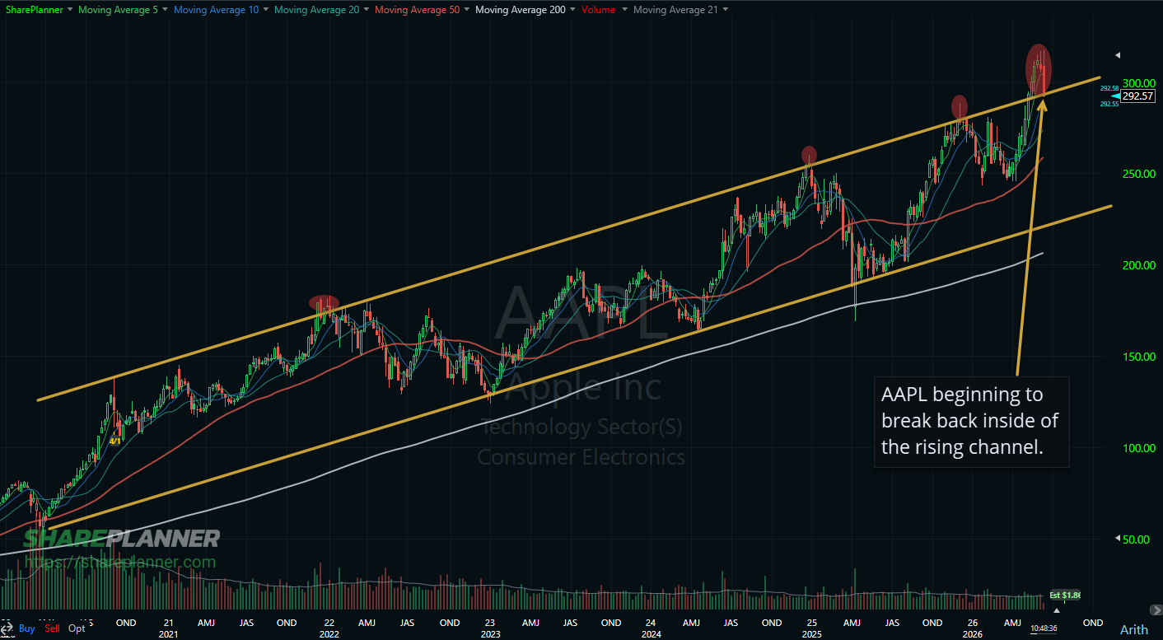Open the Moving Average 20 dropdown
This screenshot has width=1163, height=640.
[367, 10]
